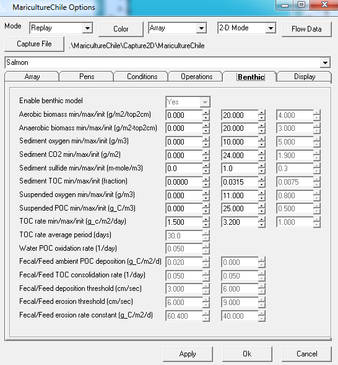
Task: Increase Sediment TOC max value with up arrow
Action: coord(261,180)
